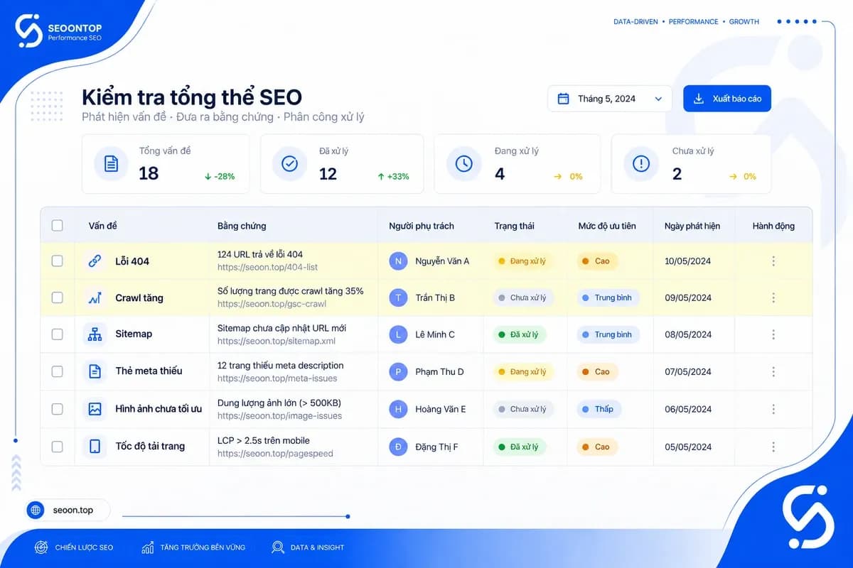Click the Xuất báo cáo export button

[x=727, y=99]
